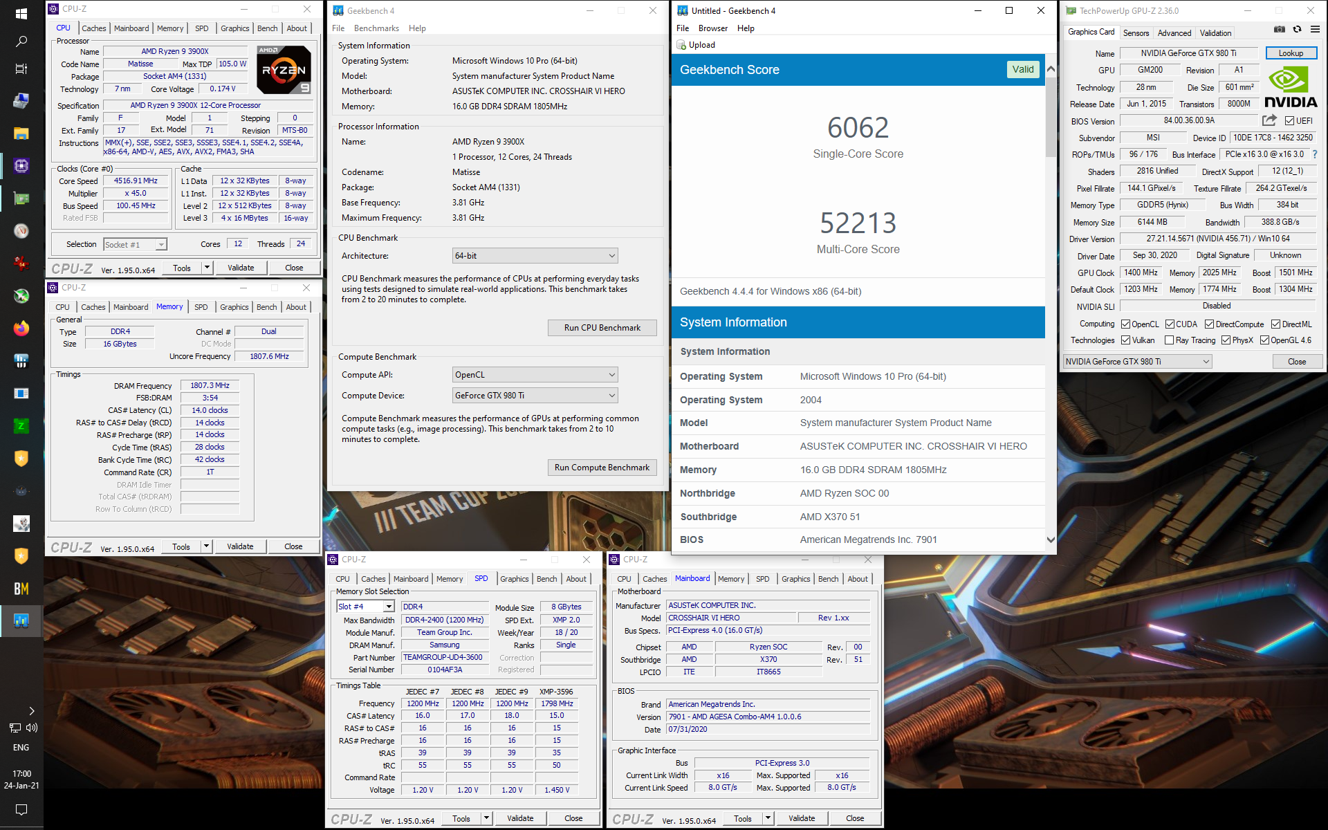Toggle the PhysX checkbox
This screenshot has width=1328, height=830.
tap(1226, 340)
